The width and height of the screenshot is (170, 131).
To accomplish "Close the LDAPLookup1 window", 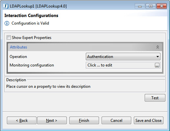I will click(161, 6).
